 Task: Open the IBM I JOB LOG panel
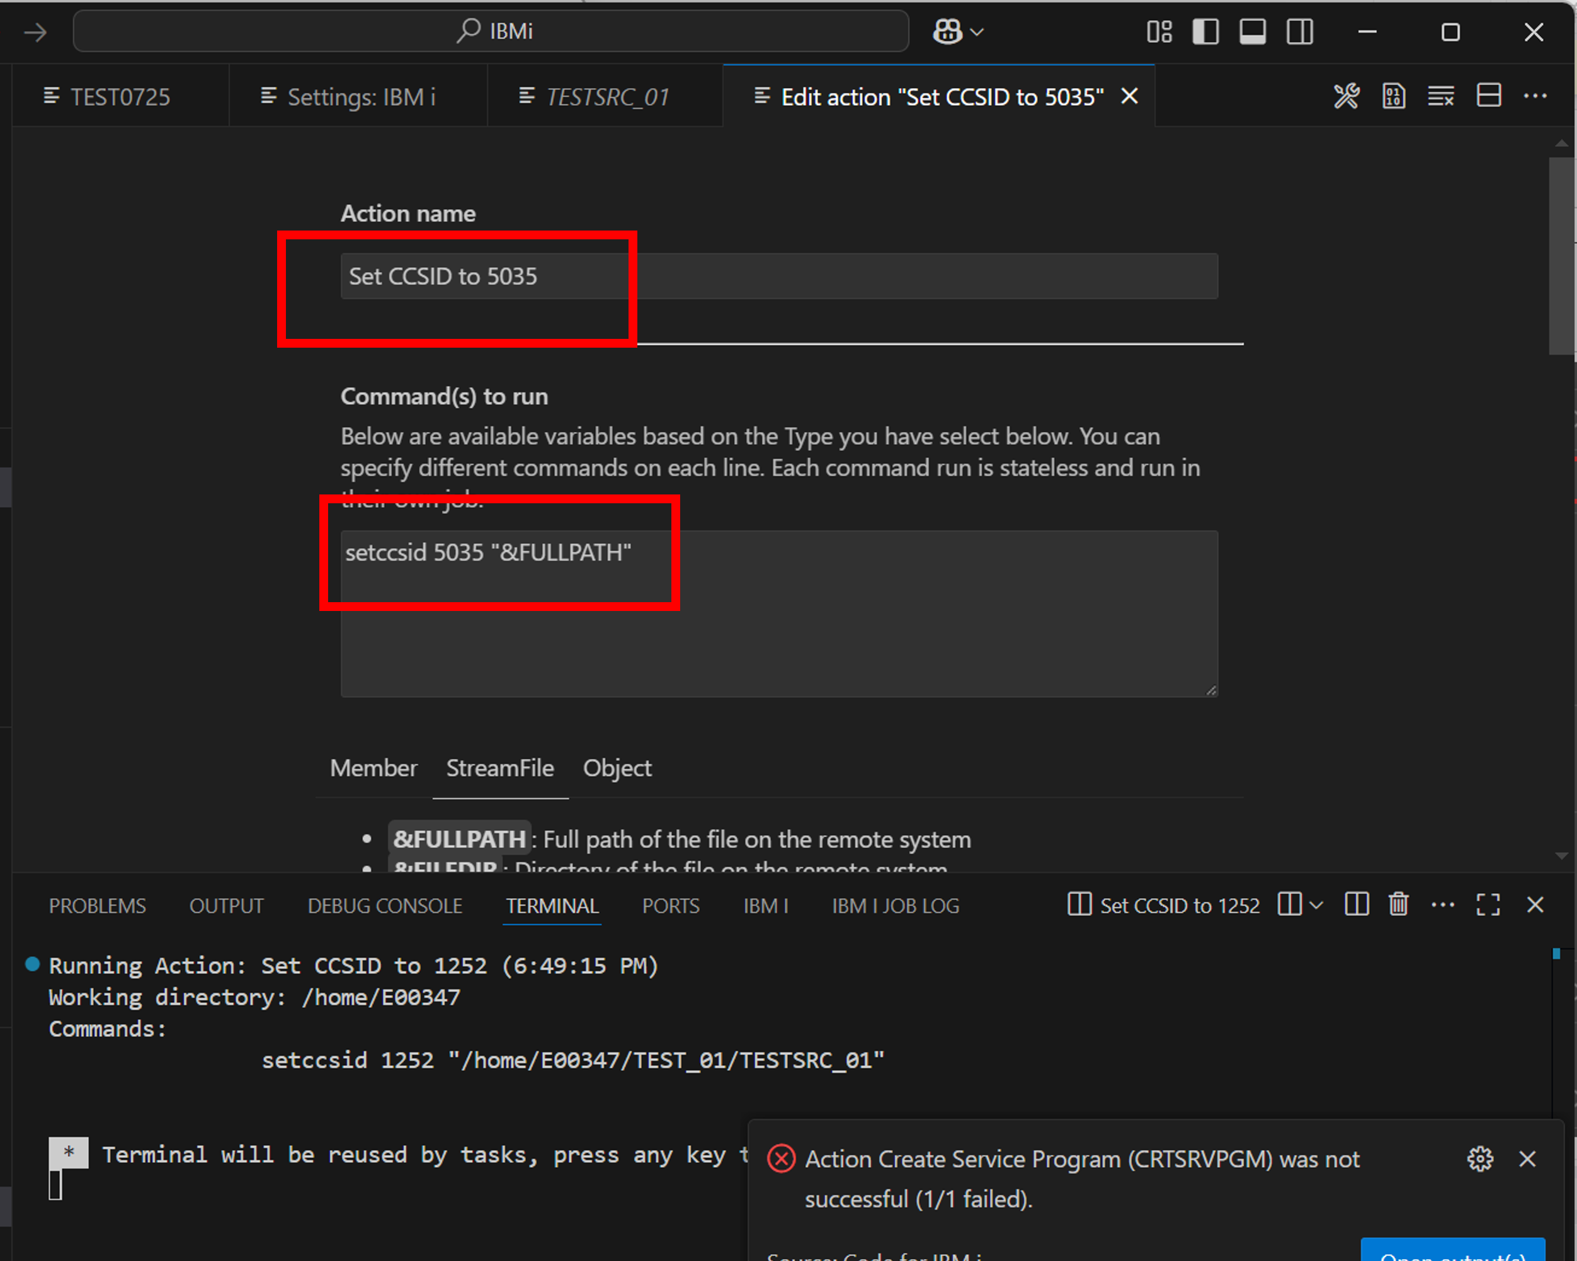(x=896, y=906)
